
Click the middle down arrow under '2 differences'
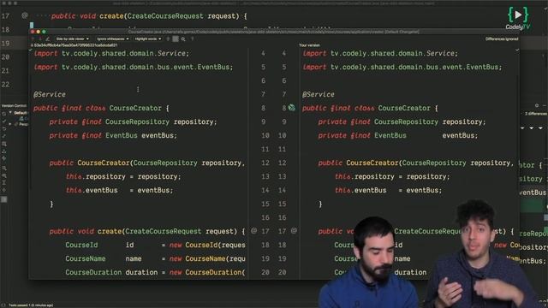click(531, 128)
